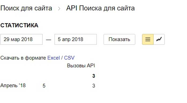
Task: Switch to table list view icon
Action: coord(148,39)
